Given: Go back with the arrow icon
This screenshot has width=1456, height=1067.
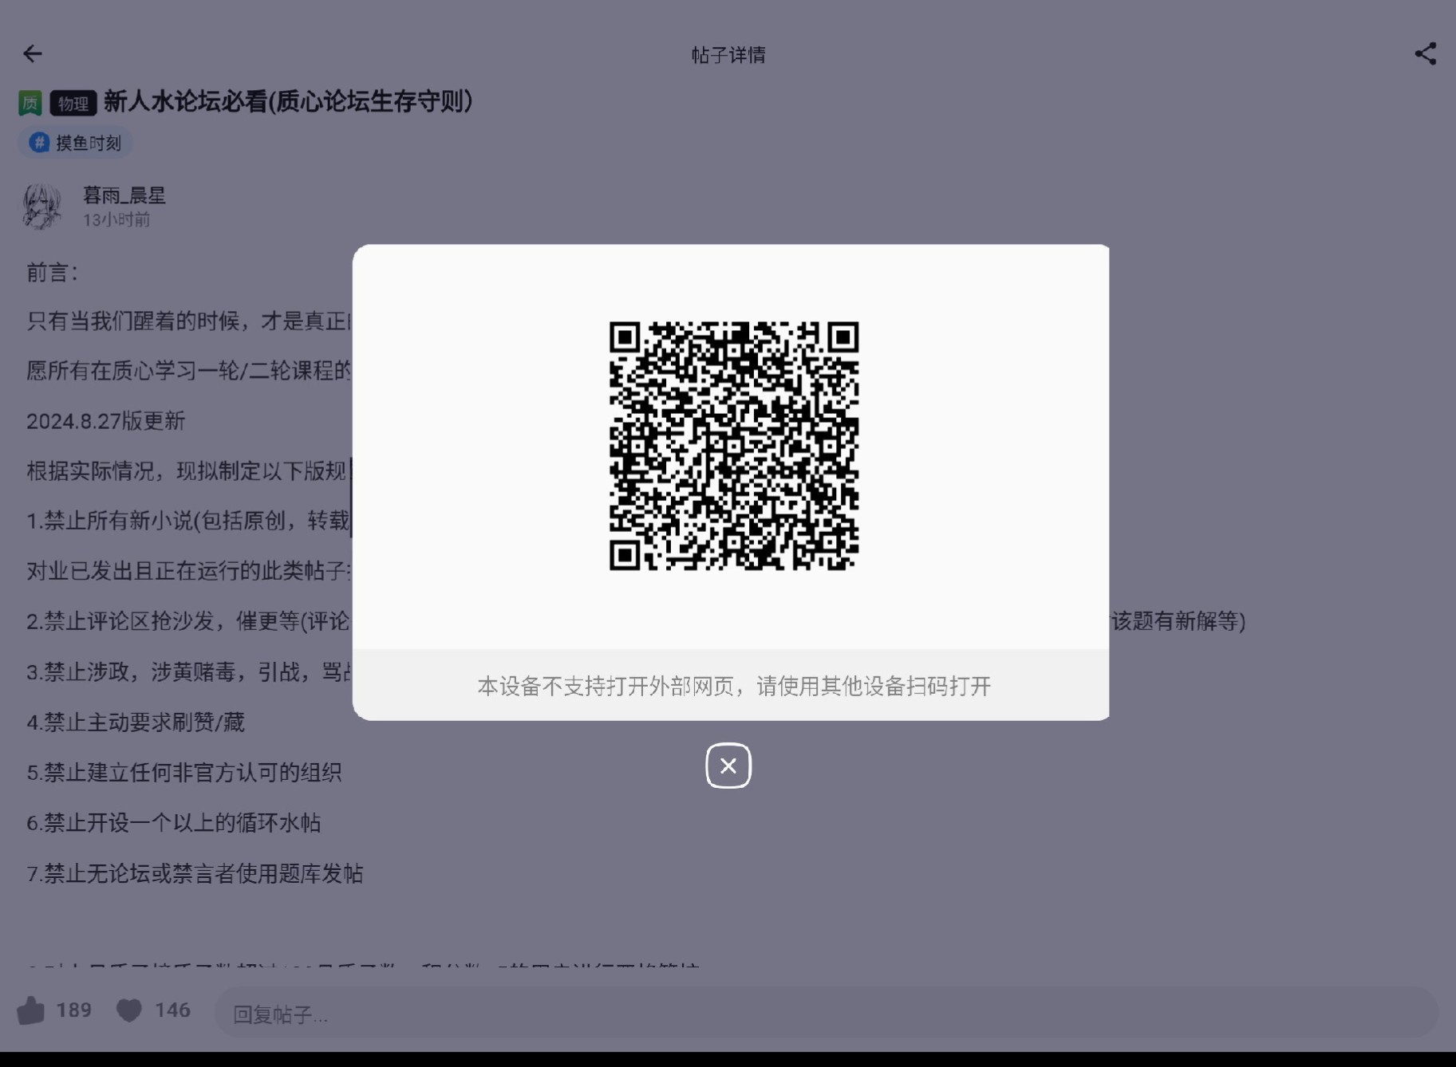Looking at the screenshot, I should (x=32, y=53).
